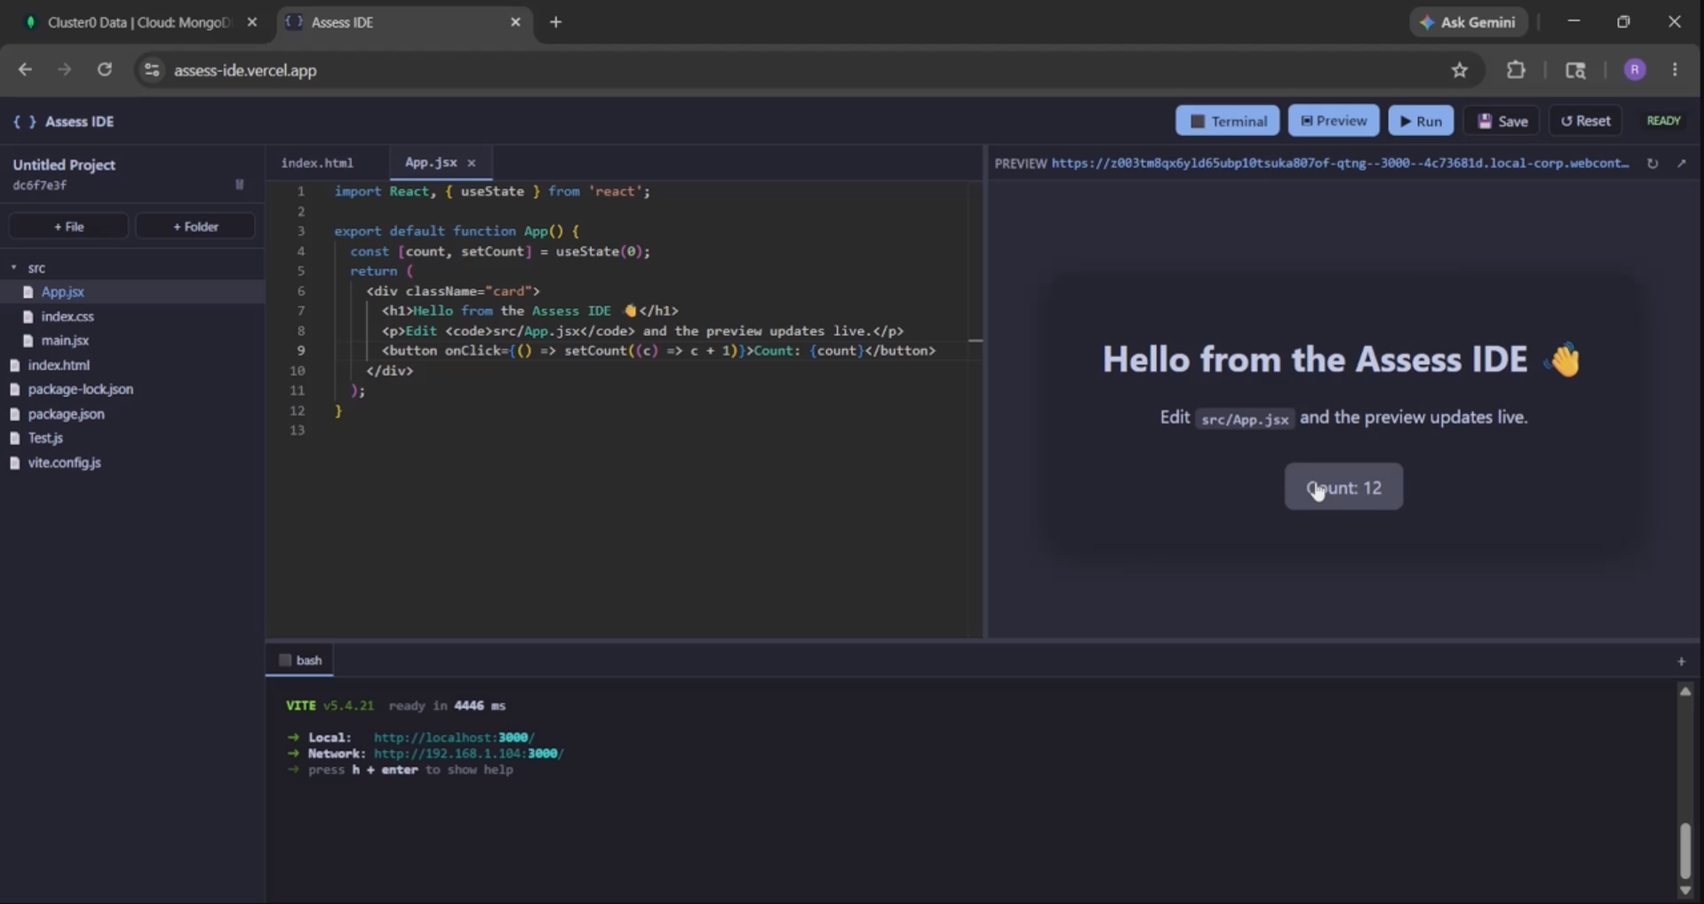Screen dimensions: 1704x904
Task: Click the preview URL link
Action: pos(1341,163)
